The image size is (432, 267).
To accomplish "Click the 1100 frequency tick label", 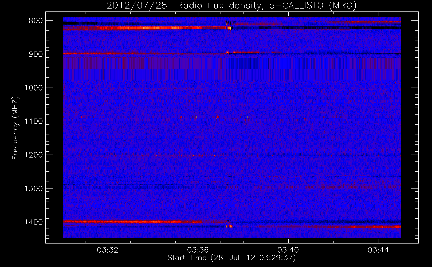I will coord(33,121).
